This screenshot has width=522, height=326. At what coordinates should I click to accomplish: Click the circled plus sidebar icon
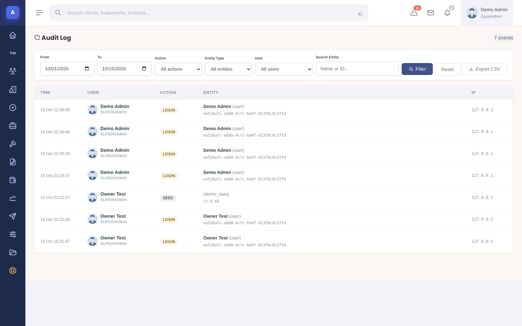pyautogui.click(x=13, y=108)
